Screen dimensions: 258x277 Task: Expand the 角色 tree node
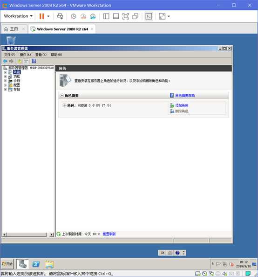pos(5,72)
